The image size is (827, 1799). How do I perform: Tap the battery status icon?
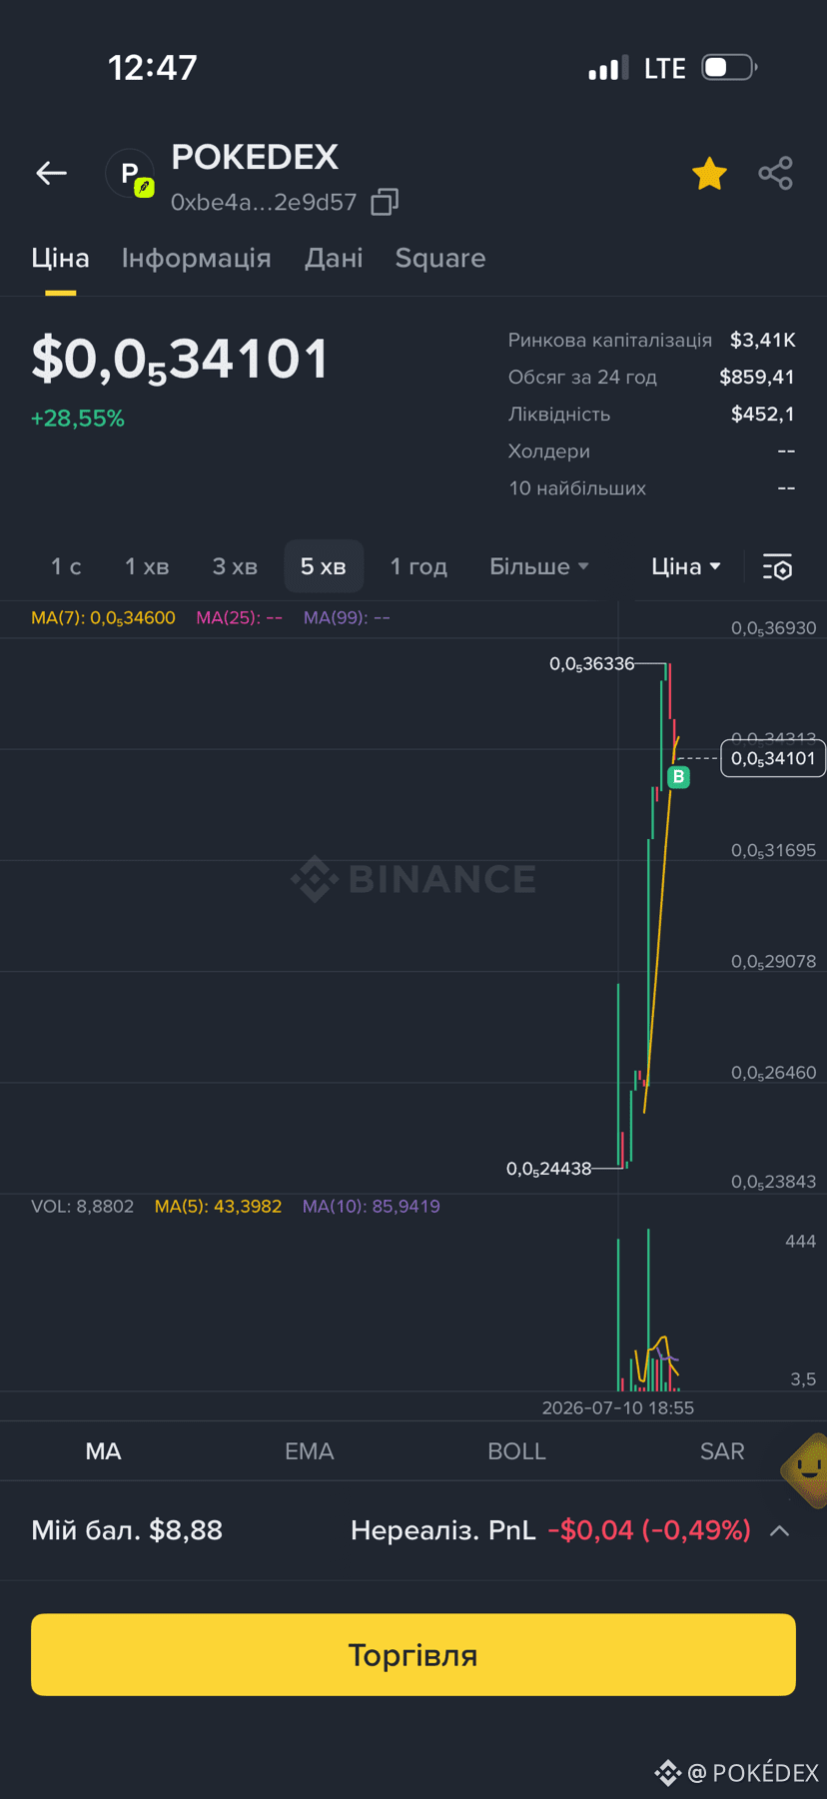pos(729,67)
